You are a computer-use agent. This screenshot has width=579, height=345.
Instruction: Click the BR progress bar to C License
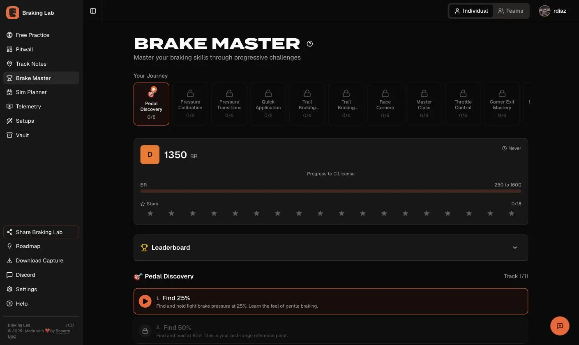click(331, 191)
